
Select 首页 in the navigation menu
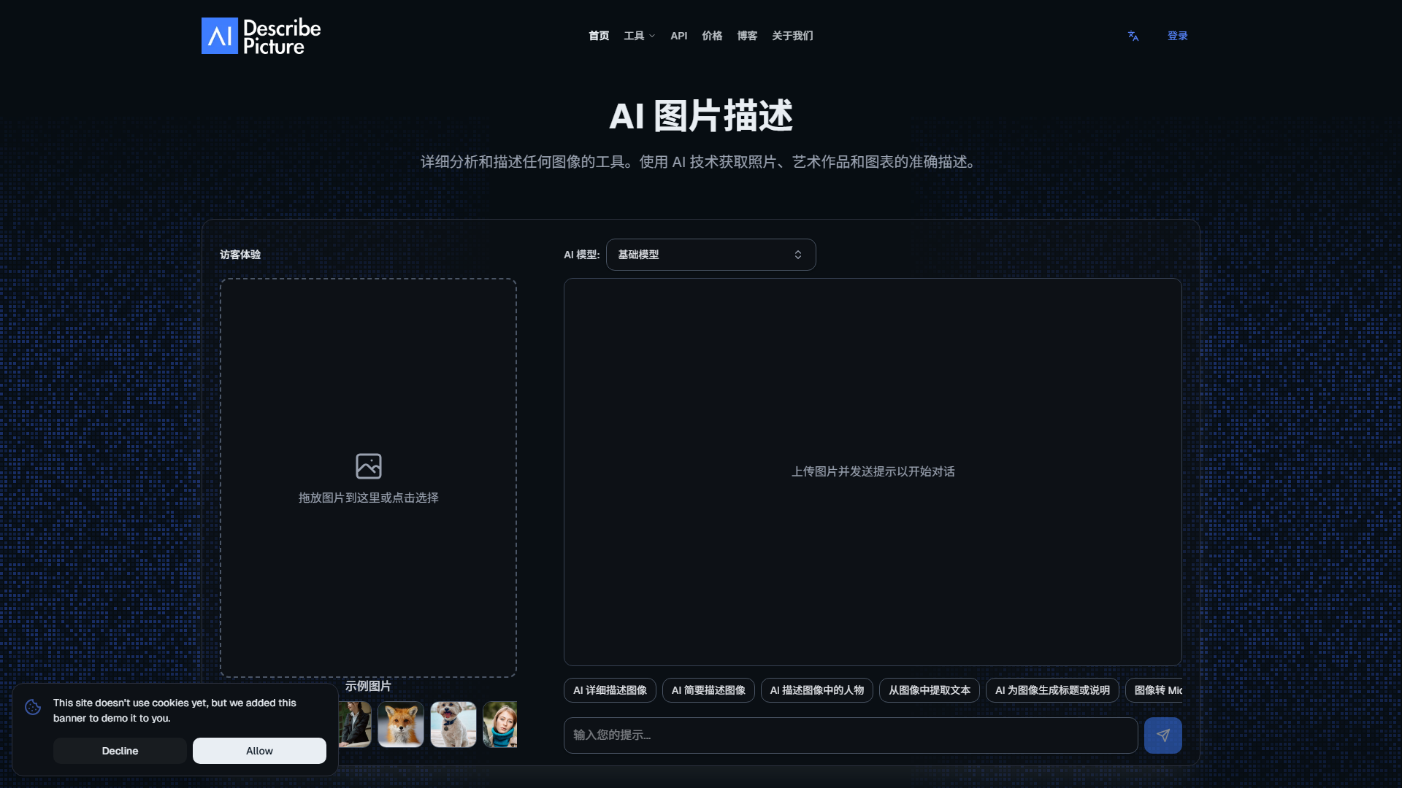[x=597, y=35]
